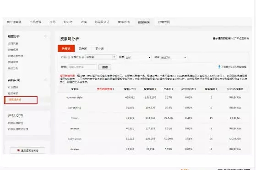256x170 pixels.
Task: Click the download last 30 days data link
Action: pyautogui.click(x=232, y=67)
